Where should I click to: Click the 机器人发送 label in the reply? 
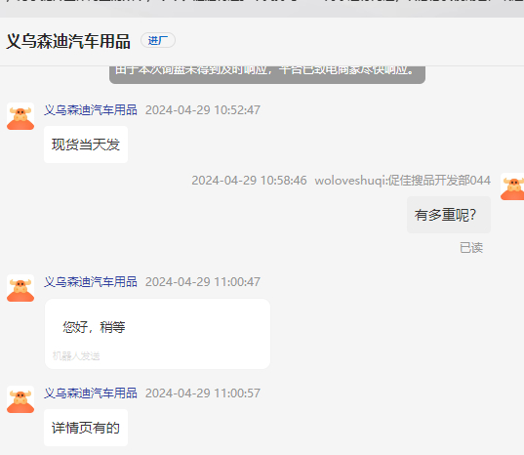(76, 355)
